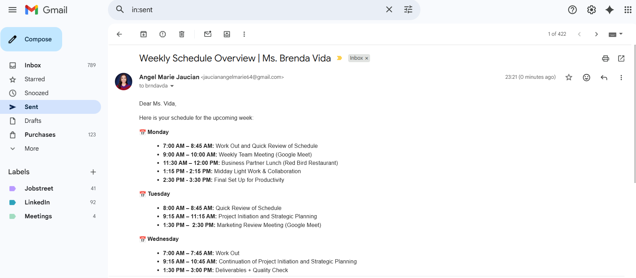Click the green Meetings label color tag

[12, 216]
